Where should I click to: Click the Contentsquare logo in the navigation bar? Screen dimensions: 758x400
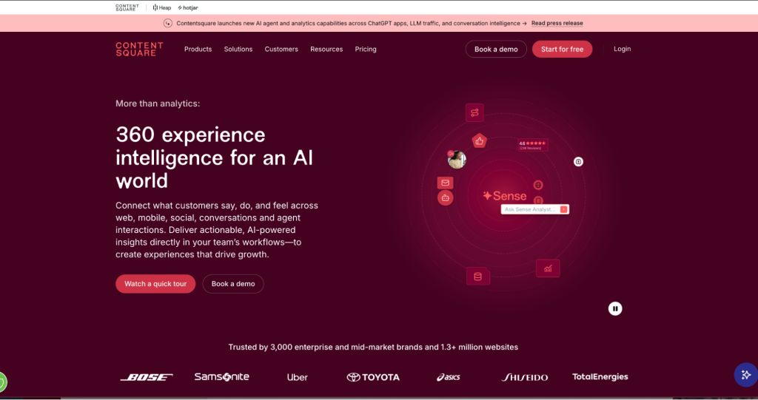139,49
